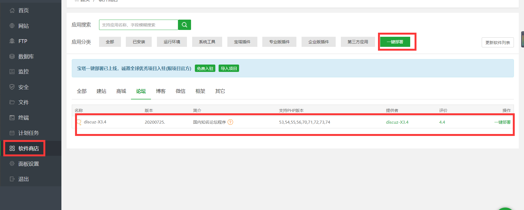The width and height of the screenshot is (524, 210).
Task: Click the home icon beside 首页
Action: click(x=12, y=10)
